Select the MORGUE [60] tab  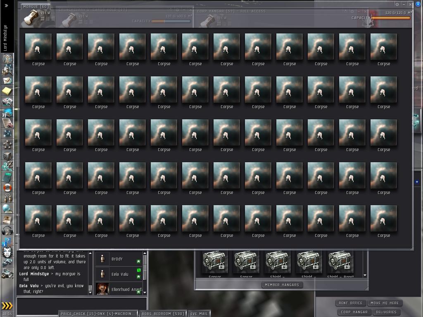click(36, 7)
